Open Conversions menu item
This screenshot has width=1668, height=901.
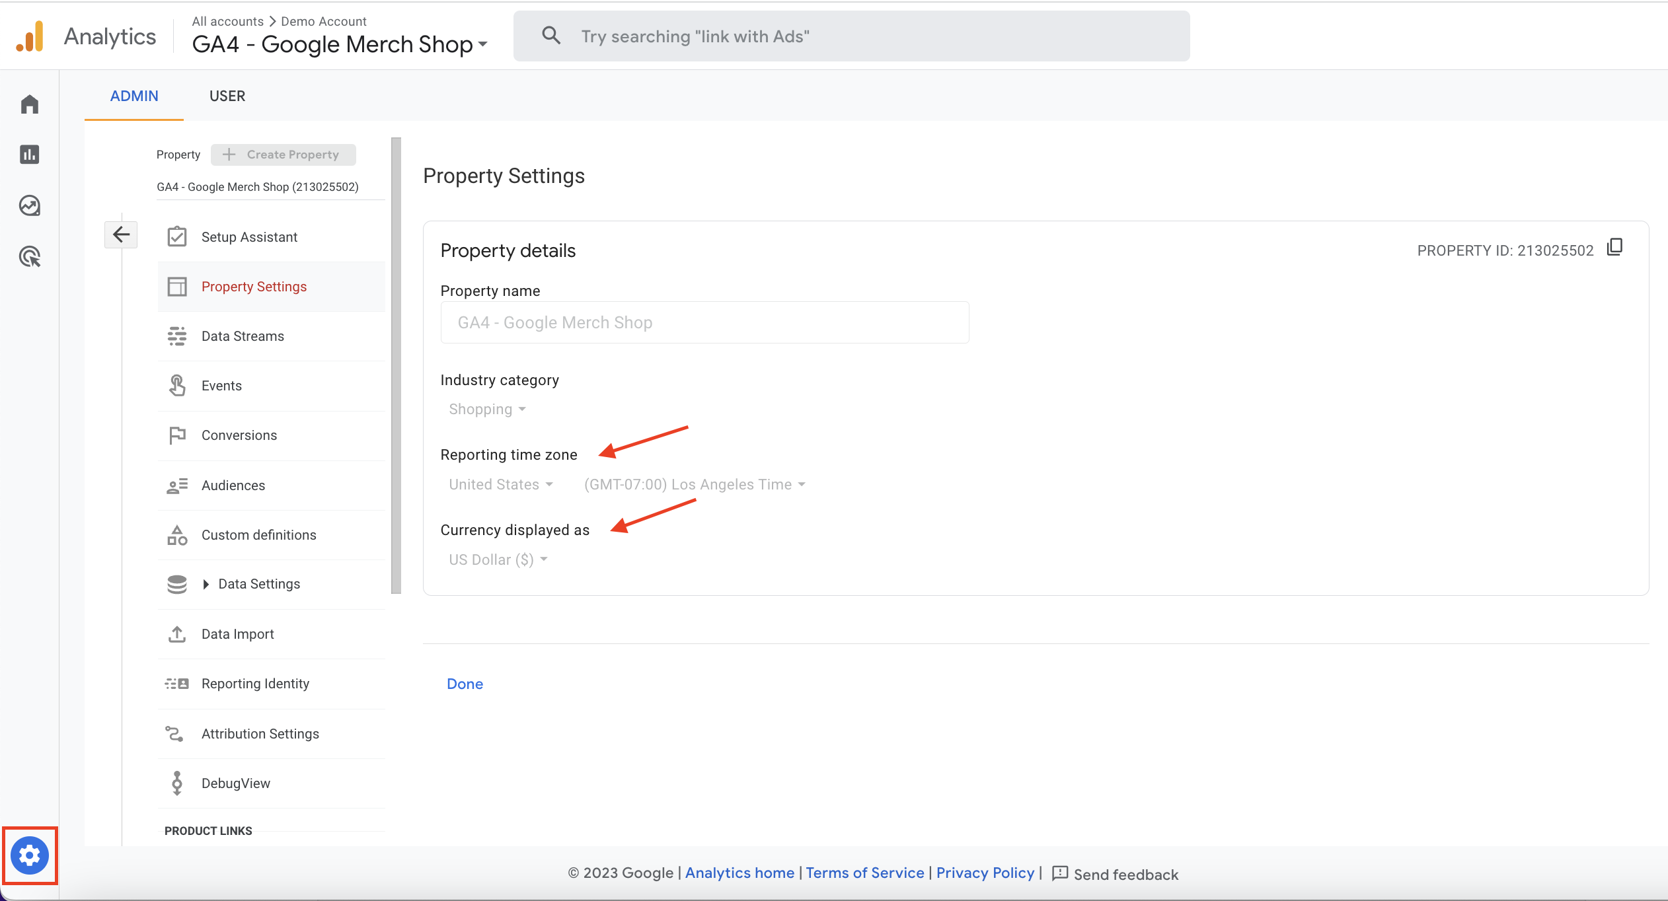point(272,435)
